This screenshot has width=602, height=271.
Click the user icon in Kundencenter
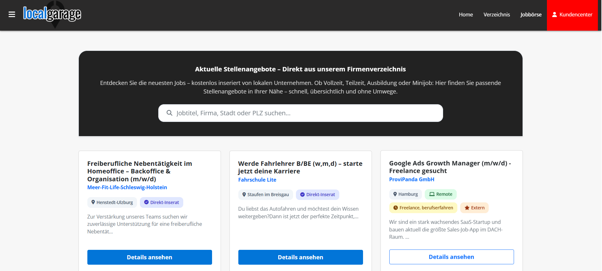[554, 15]
